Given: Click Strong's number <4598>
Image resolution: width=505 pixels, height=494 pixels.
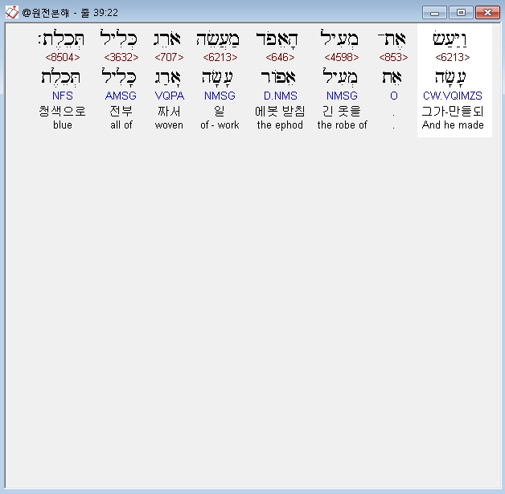Looking at the screenshot, I should click(x=342, y=57).
